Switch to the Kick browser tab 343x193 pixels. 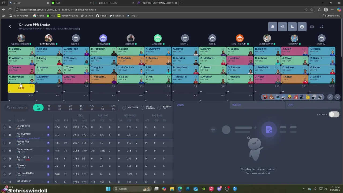tap(72, 3)
